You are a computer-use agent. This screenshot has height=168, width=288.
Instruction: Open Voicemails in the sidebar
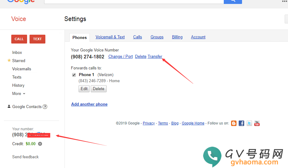tap(22, 69)
